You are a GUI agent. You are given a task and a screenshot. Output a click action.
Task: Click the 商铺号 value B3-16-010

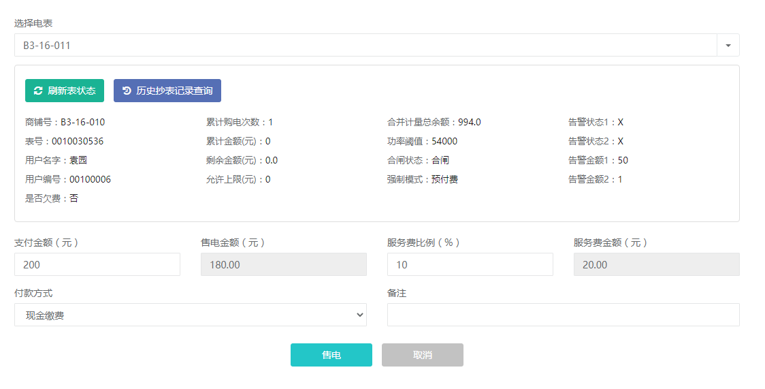tap(82, 123)
